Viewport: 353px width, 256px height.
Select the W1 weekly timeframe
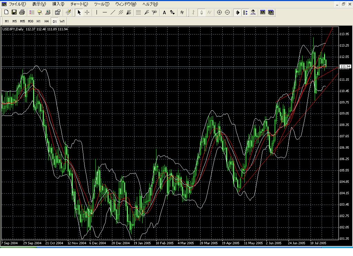click(62, 21)
